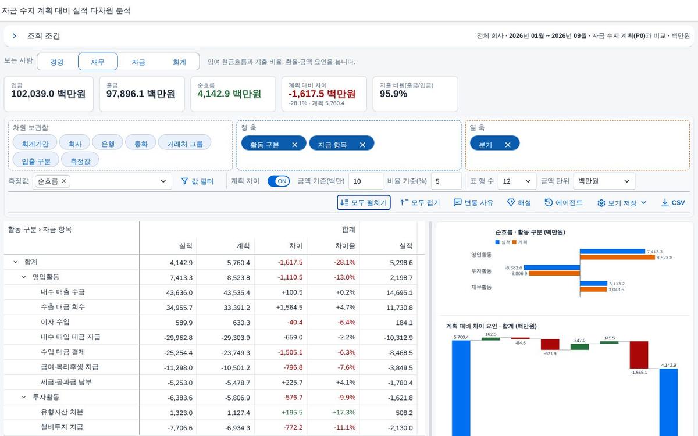Image resolution: width=698 pixels, height=436 pixels.
Task: Edit the 비율 기준(%) field
Action: tap(446, 181)
